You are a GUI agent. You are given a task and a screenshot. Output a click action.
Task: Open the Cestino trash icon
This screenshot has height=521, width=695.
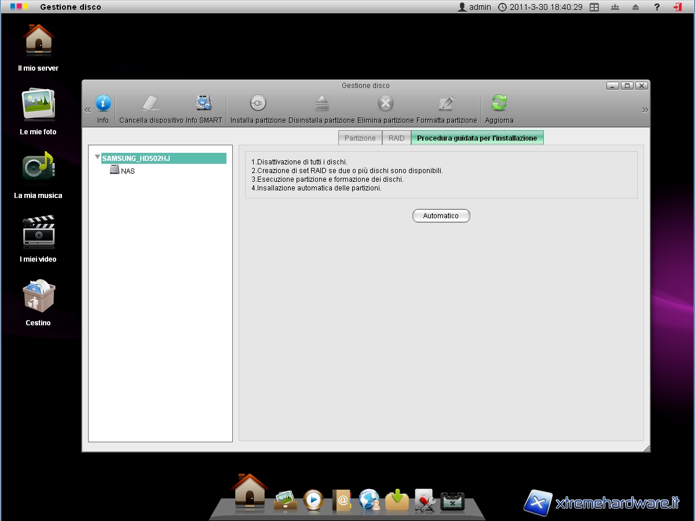(38, 295)
